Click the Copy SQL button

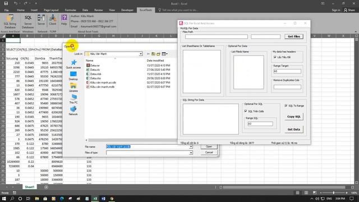click(x=294, y=117)
